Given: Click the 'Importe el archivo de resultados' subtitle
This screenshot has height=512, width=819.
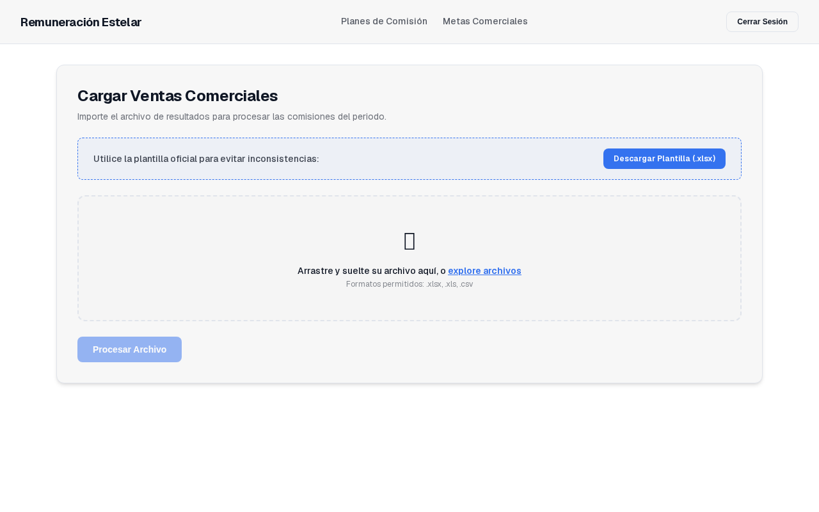Looking at the screenshot, I should point(232,116).
